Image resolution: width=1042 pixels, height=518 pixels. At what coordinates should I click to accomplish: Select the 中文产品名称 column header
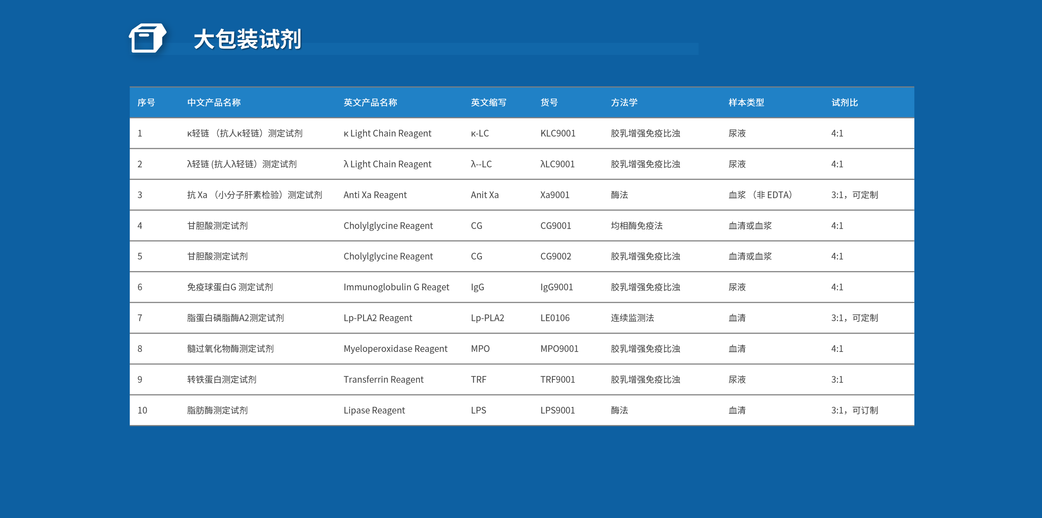click(x=214, y=102)
